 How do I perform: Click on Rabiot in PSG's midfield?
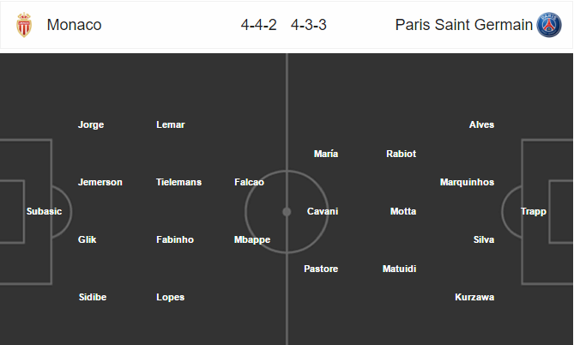point(402,154)
